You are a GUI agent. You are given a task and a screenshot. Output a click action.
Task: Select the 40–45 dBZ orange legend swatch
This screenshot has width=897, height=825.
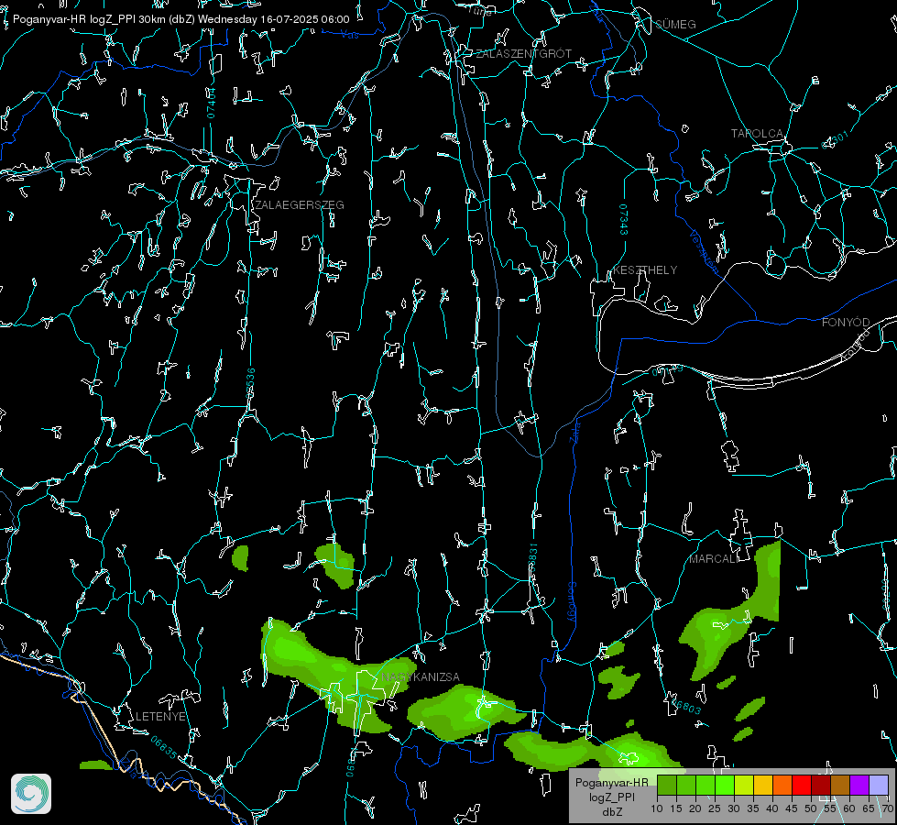(782, 785)
